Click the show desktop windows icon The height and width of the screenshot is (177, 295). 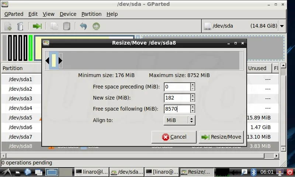39,172
